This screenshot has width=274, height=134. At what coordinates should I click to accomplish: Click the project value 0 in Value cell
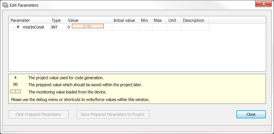(x=69, y=27)
